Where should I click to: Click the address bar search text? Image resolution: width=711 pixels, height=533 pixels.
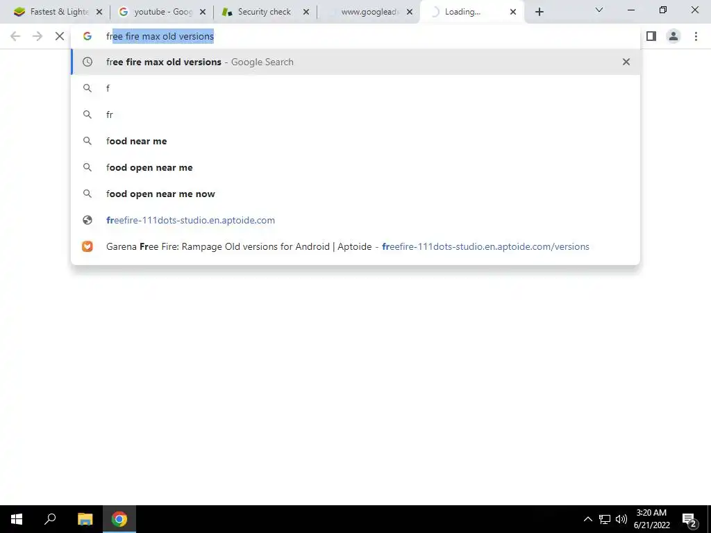pyautogui.click(x=160, y=36)
